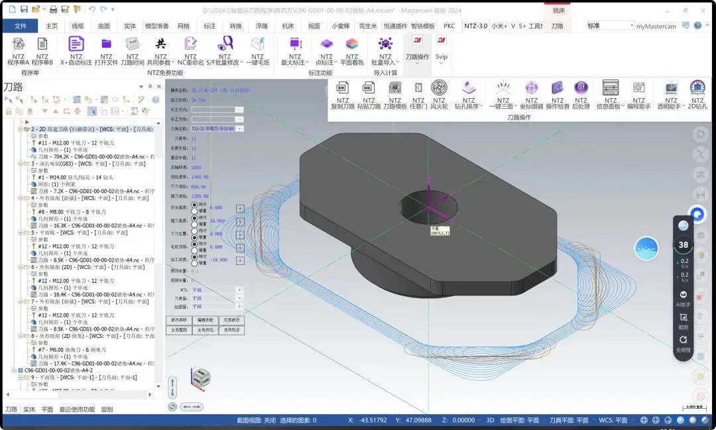
Task: Expand the 刀路操作 ribbon dropdown
Action: point(418,64)
